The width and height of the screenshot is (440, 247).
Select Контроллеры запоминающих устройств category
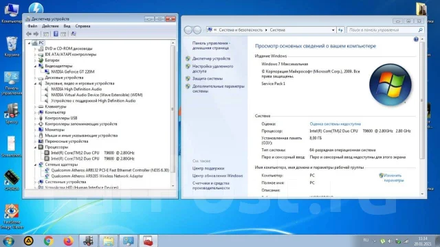(x=81, y=123)
